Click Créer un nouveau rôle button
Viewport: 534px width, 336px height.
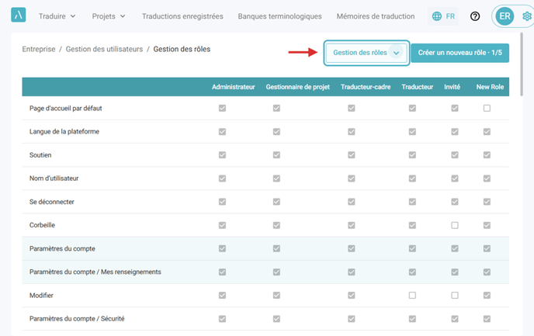click(459, 53)
